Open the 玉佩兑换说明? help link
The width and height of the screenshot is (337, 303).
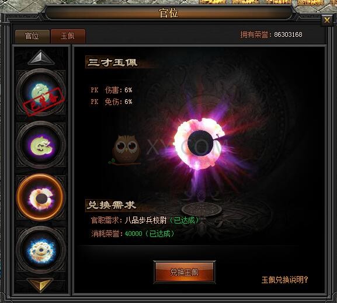(285, 280)
